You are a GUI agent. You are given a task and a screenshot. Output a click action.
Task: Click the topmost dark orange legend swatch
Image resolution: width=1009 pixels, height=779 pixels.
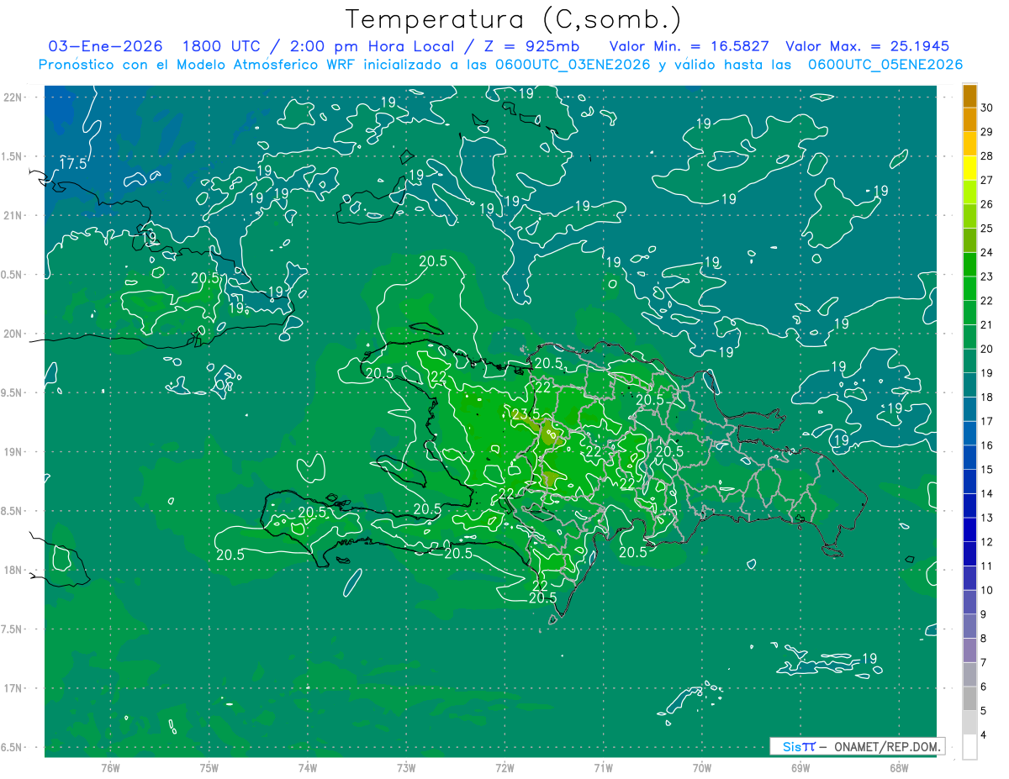click(969, 96)
